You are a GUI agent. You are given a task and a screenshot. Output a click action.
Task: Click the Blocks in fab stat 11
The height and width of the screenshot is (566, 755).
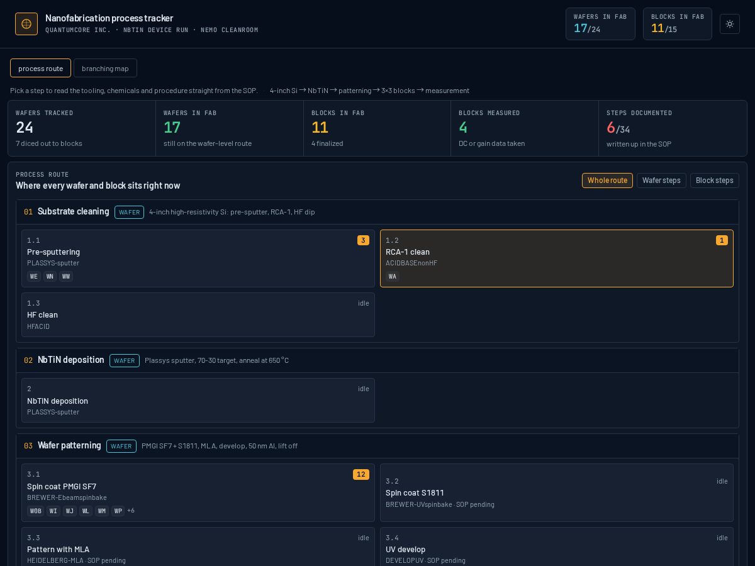377,128
